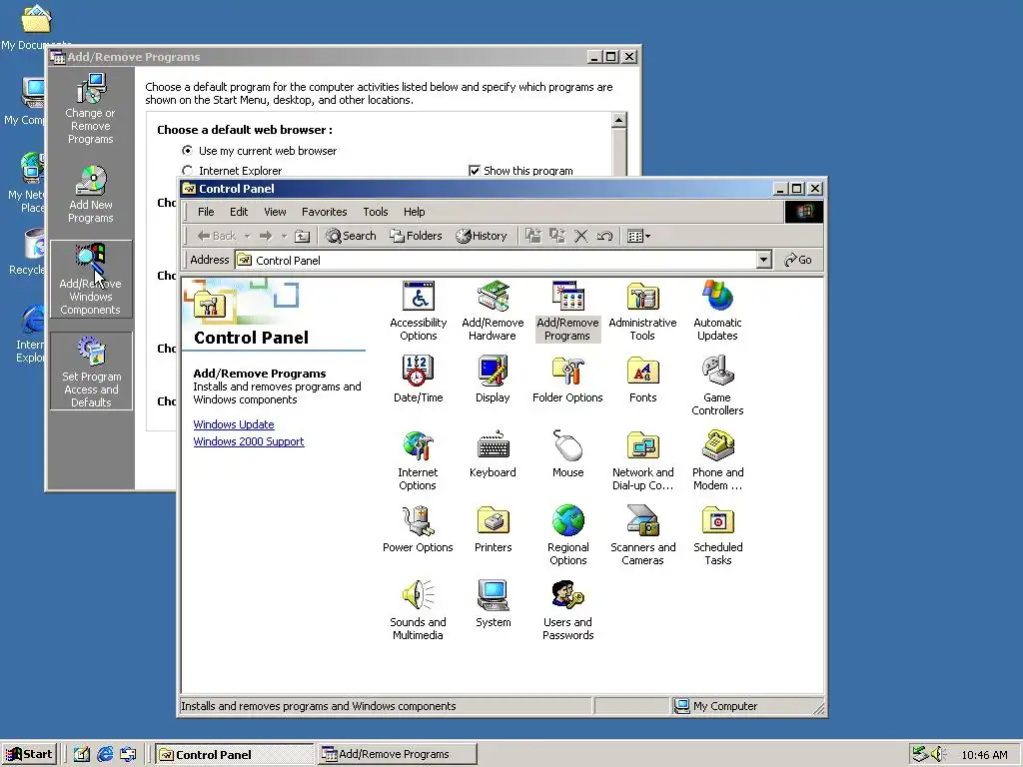
Task: Launch Internet Explorer from Quick Launch
Action: 104,755
